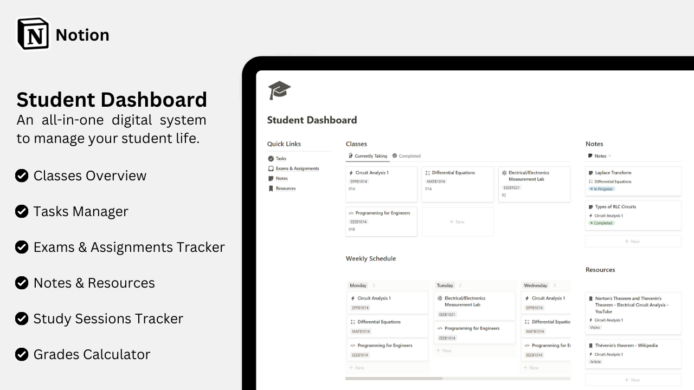Viewport: 694px width, 390px height.
Task: Click + New to add a class
Action: [x=458, y=221]
